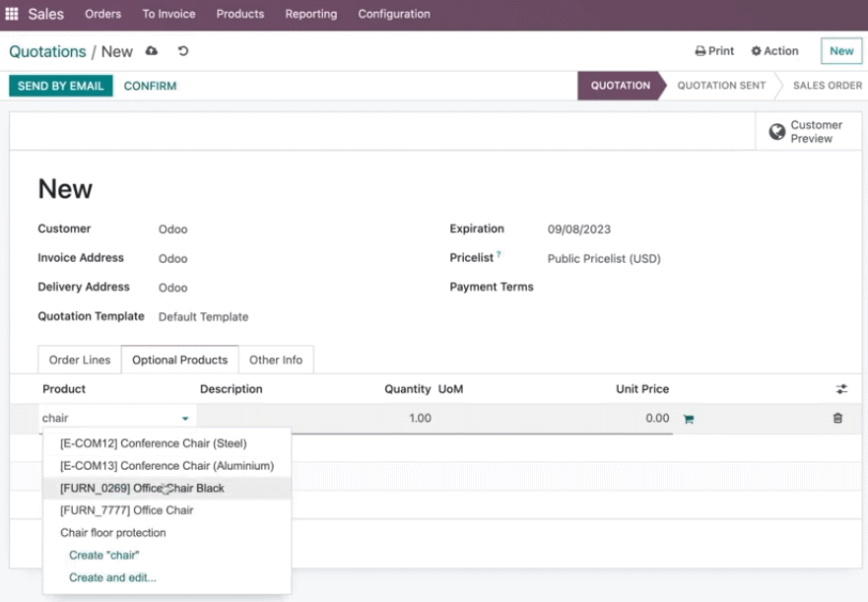Click the UoM column header
The image size is (868, 602).
(x=450, y=389)
